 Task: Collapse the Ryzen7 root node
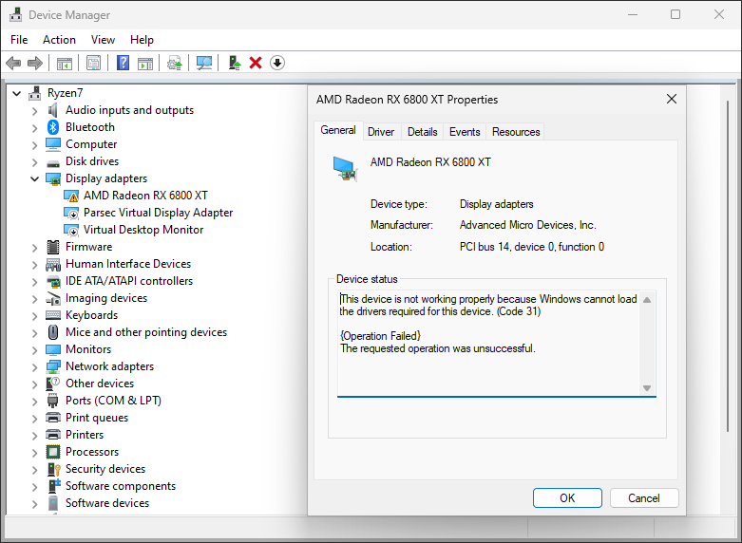pyautogui.click(x=17, y=93)
